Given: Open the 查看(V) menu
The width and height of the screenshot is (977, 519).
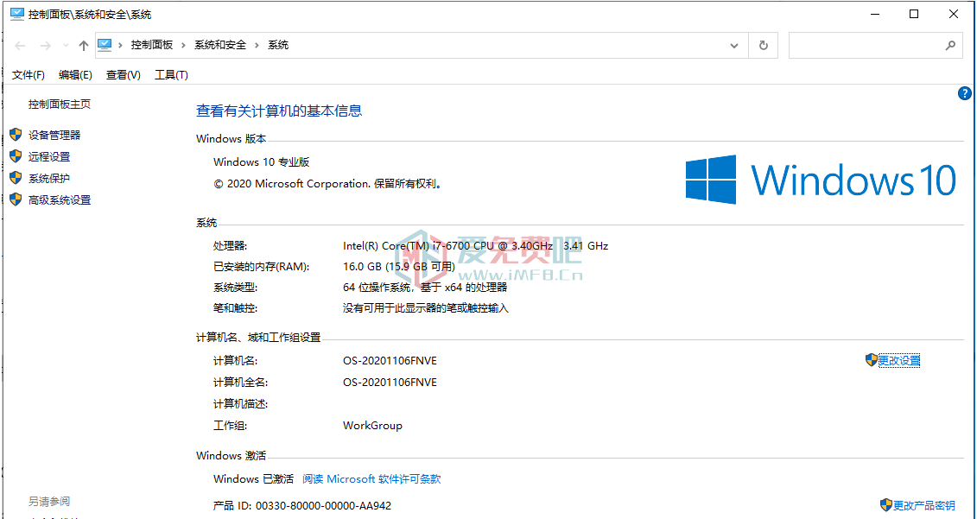Looking at the screenshot, I should [x=124, y=75].
